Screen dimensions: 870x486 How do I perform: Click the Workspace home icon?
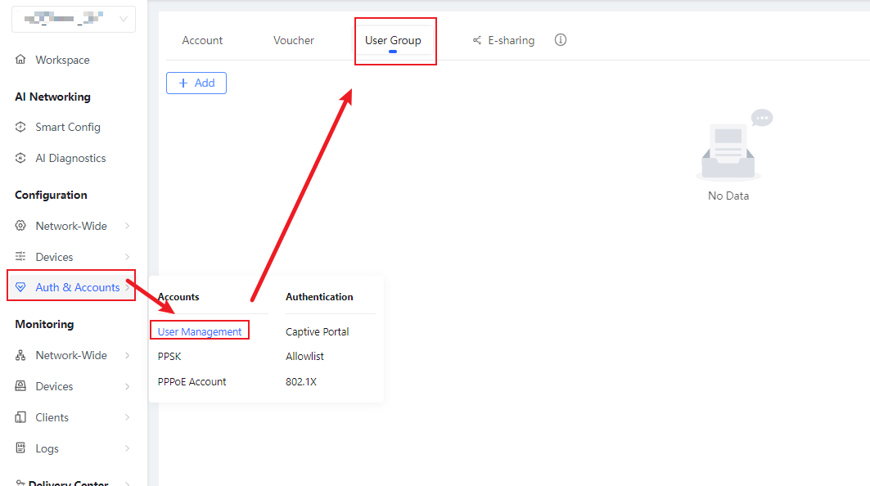[x=20, y=60]
